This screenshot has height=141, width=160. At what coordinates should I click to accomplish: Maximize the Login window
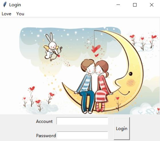pos(135,5)
